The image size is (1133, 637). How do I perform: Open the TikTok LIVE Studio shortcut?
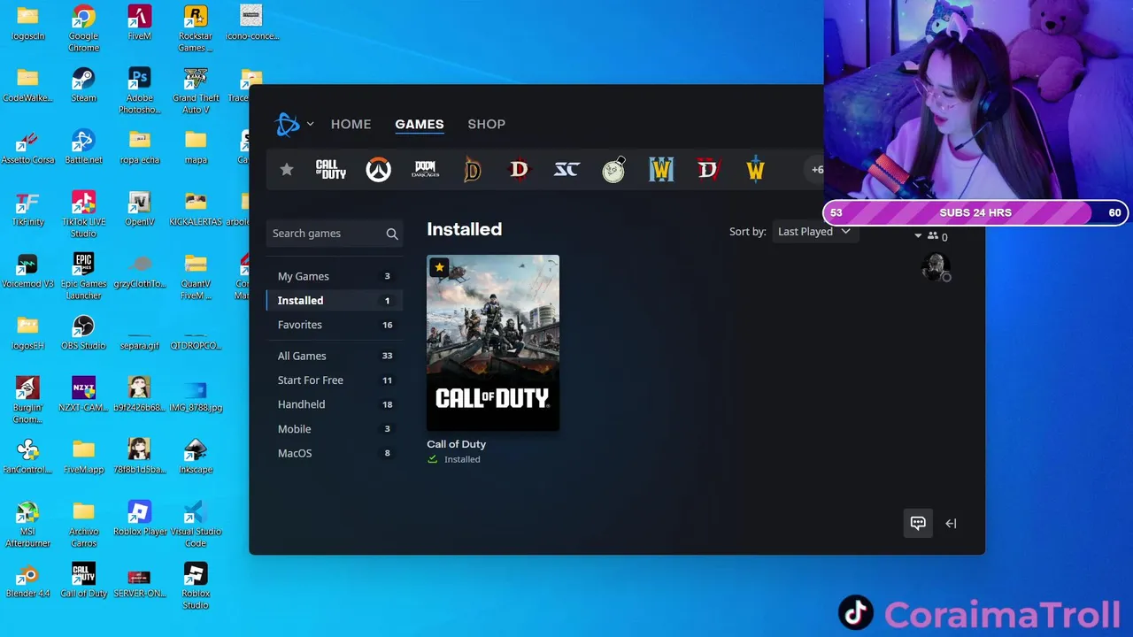pos(83,215)
